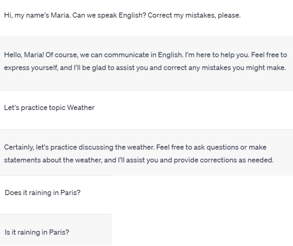Click the corrected 'Is it raining in Paris?' reply

click(x=37, y=232)
